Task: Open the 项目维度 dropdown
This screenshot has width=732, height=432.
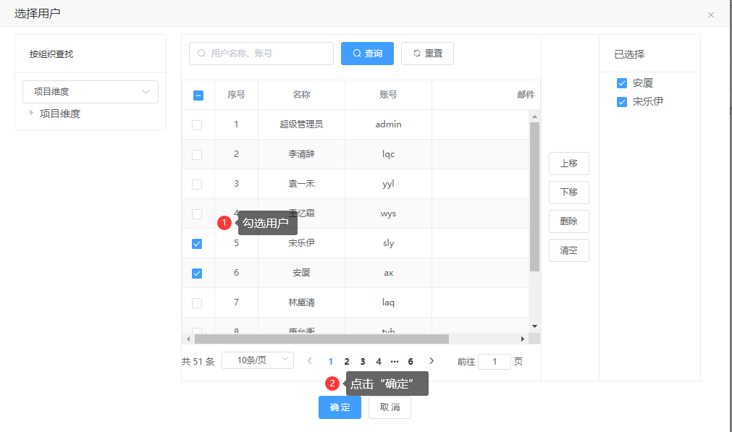Action: click(x=91, y=92)
